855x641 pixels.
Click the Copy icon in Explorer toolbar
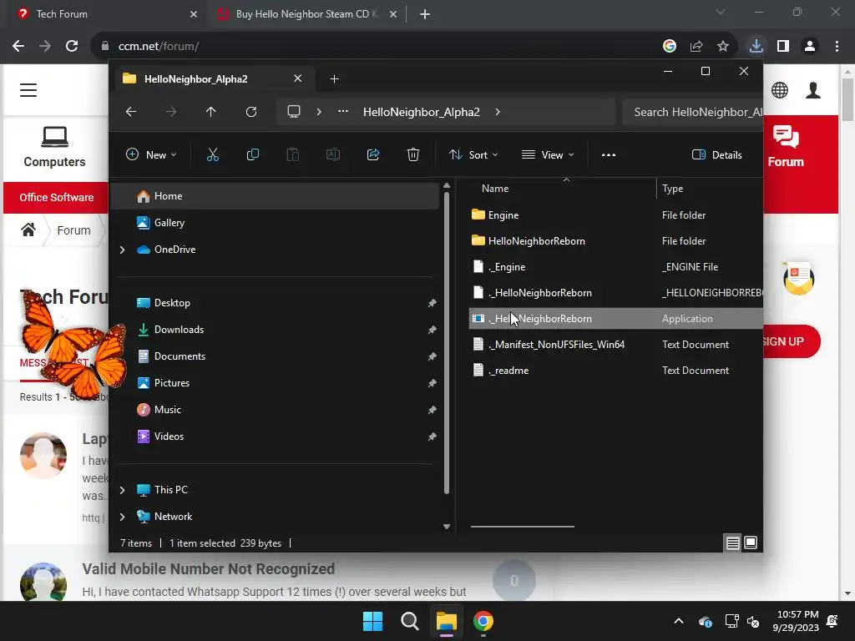252,154
